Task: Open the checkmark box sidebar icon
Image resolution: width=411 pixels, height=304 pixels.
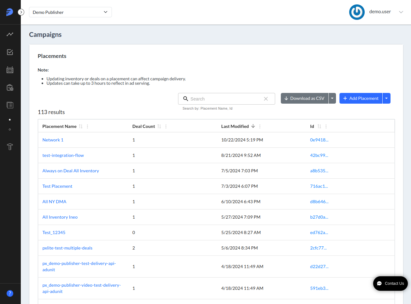Action: tap(10, 52)
